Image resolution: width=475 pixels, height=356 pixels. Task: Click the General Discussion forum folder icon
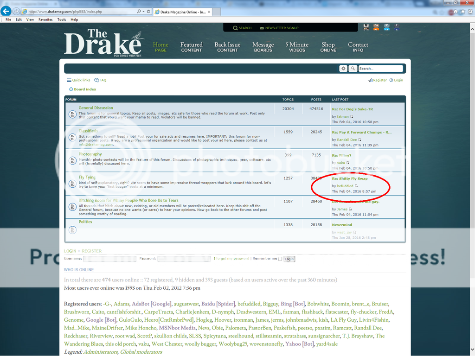72,114
